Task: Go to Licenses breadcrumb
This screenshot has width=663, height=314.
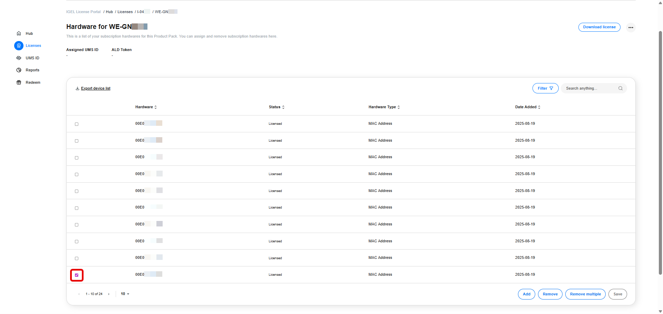Action: click(x=125, y=12)
